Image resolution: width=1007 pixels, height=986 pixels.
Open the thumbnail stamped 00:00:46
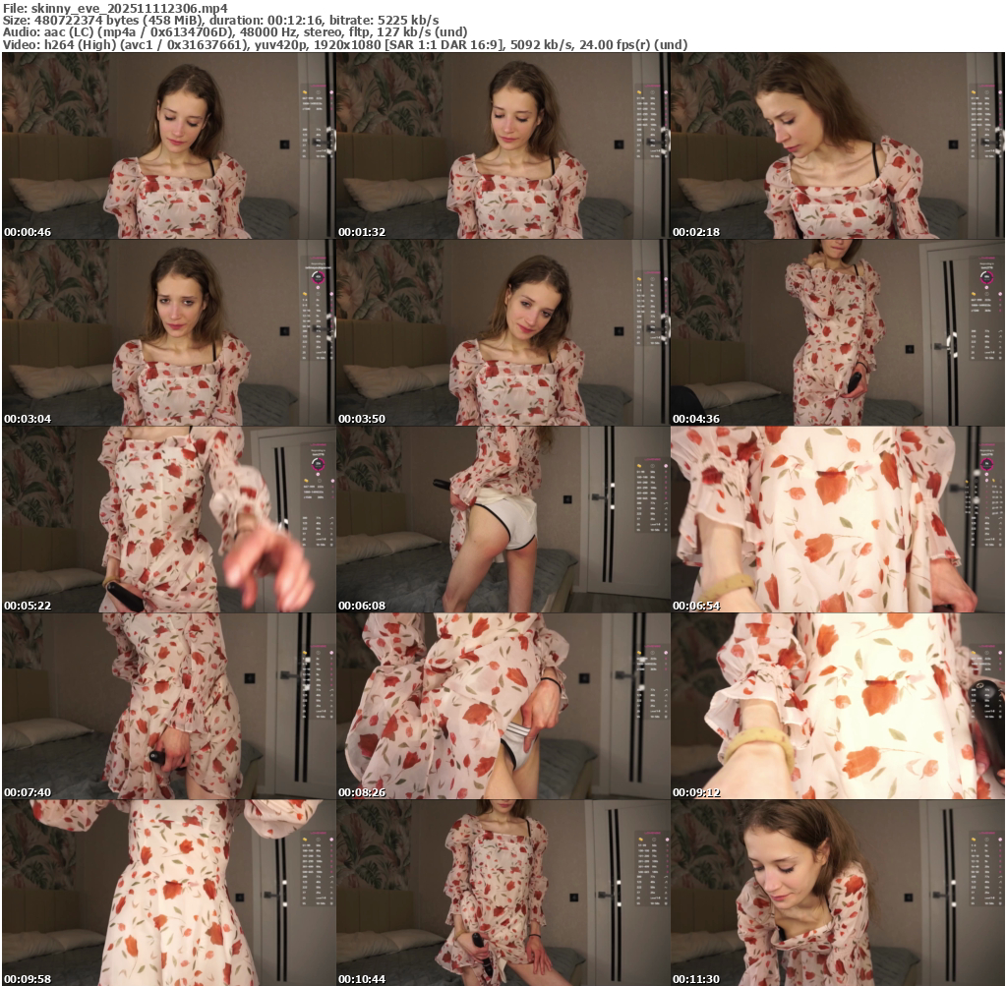pos(168,145)
